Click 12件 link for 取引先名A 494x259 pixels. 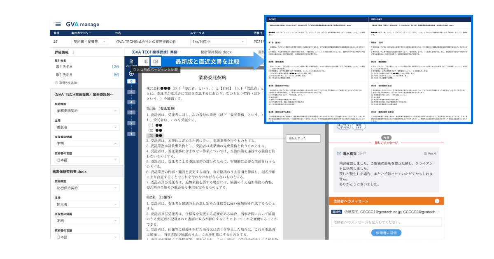115,67
